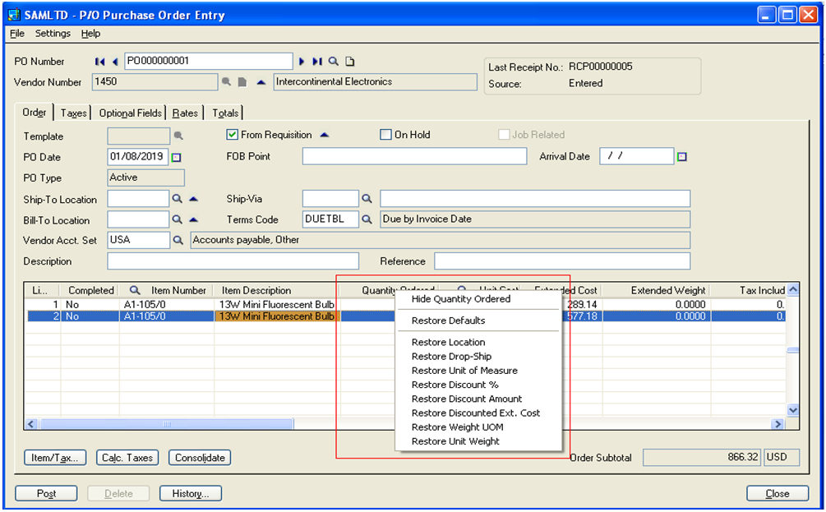Click horizontal scrollbar thumb in grid
The width and height of the screenshot is (826, 512).
pos(167,424)
